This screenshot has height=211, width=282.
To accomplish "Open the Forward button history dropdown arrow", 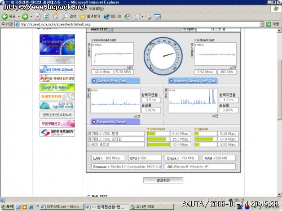I will click(31, 17).
